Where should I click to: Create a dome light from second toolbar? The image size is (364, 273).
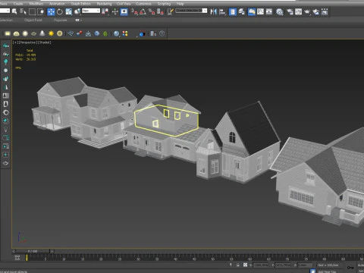click(16, 33)
